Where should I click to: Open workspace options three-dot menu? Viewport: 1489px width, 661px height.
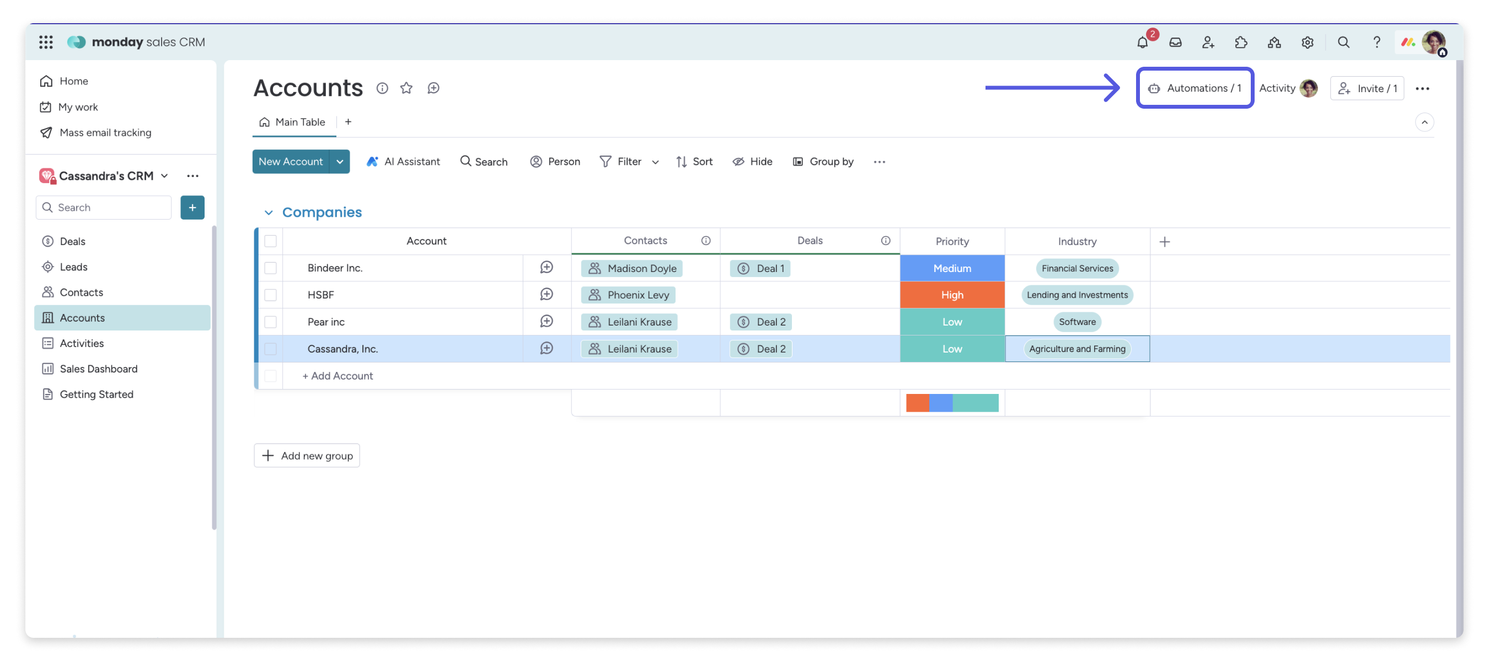click(192, 176)
